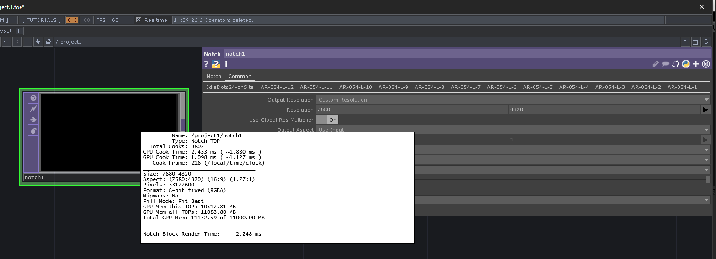Open the AR-054-L-1 tab
716x259 pixels.
pos(682,87)
